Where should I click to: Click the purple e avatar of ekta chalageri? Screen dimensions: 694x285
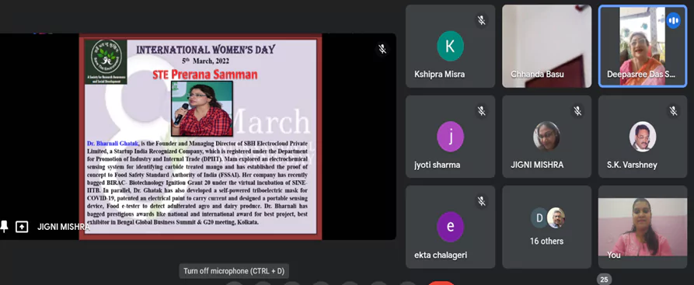tap(450, 227)
